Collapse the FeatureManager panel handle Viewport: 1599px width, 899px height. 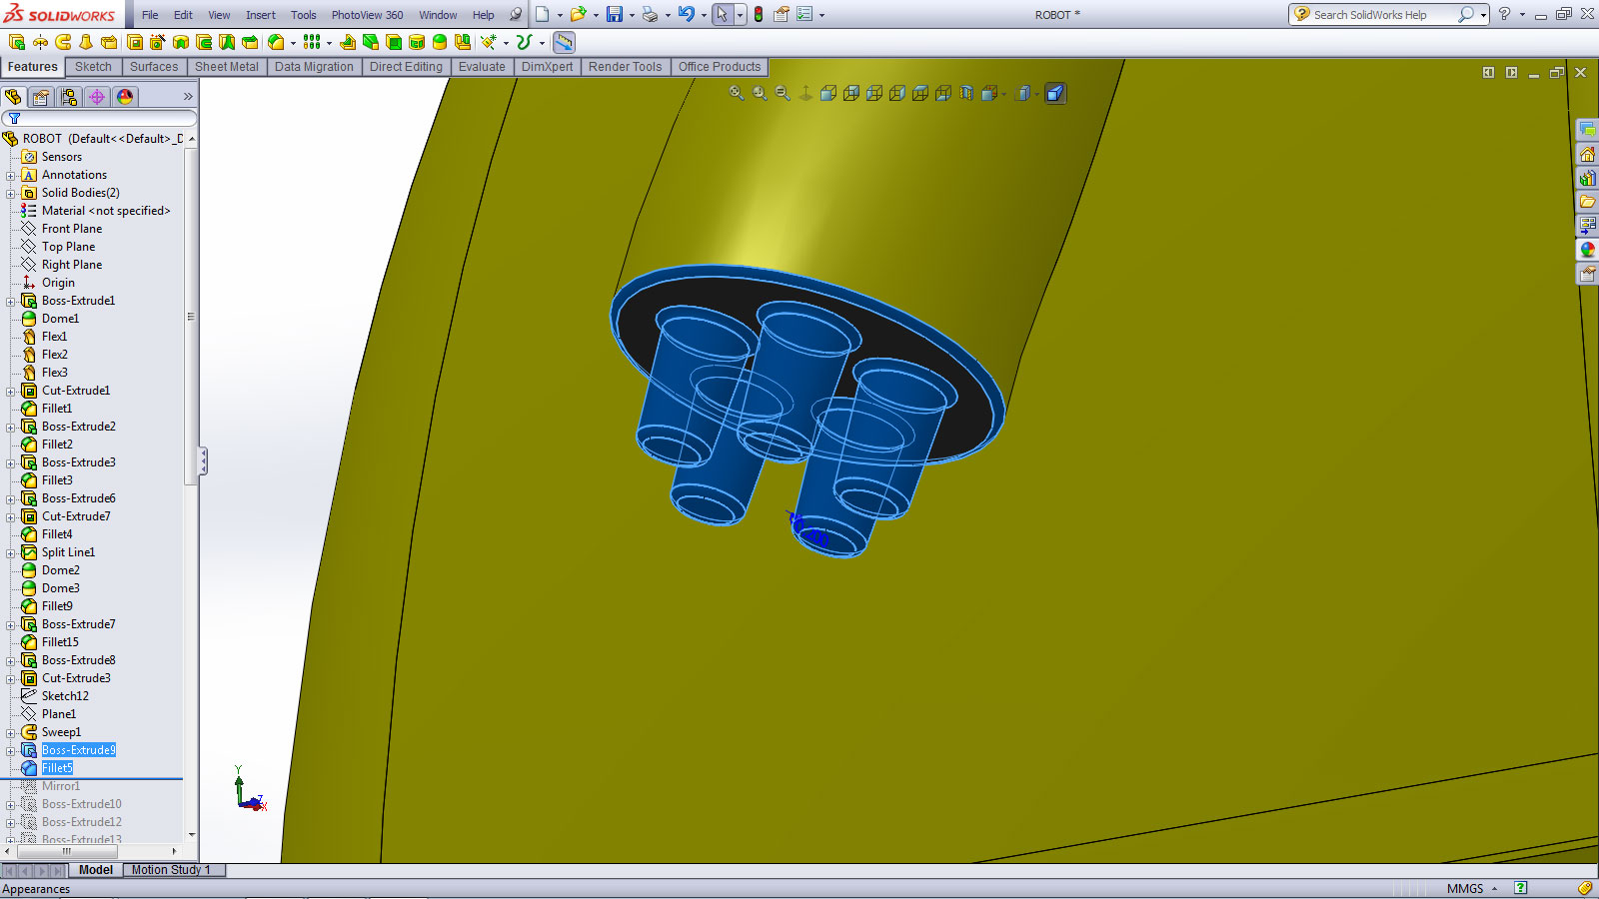(x=203, y=460)
